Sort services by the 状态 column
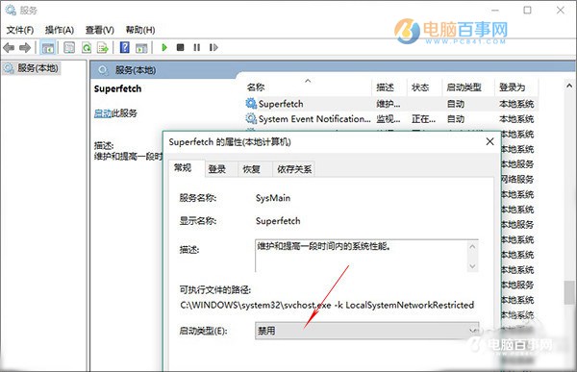 click(x=424, y=87)
